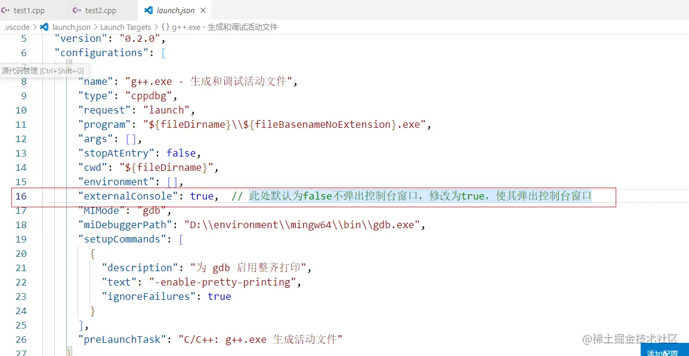
Task: Click the "-enable-pretty-printing" value
Action: pyautogui.click(x=223, y=282)
